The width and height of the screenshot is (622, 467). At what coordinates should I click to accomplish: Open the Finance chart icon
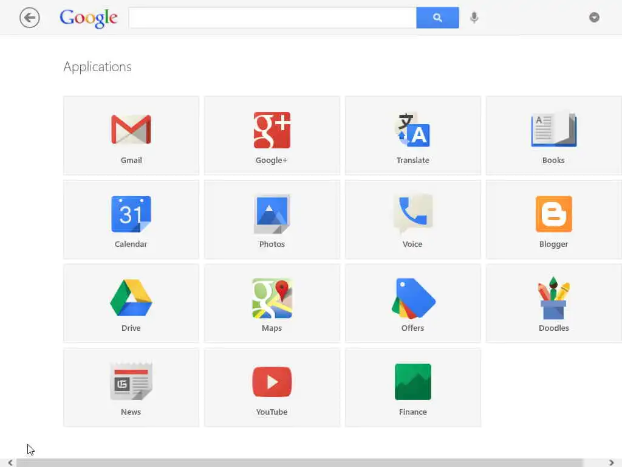pos(413,382)
